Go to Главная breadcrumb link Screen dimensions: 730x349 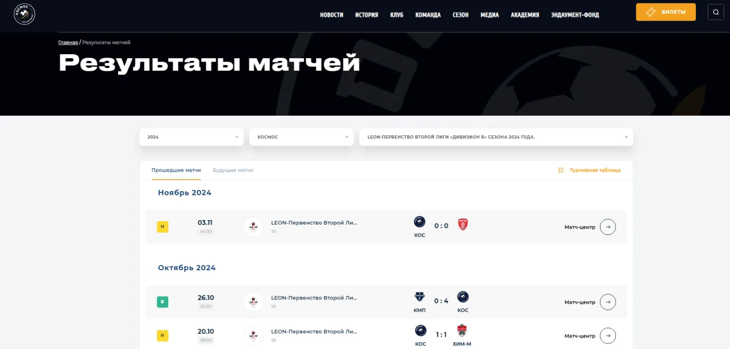click(x=68, y=43)
